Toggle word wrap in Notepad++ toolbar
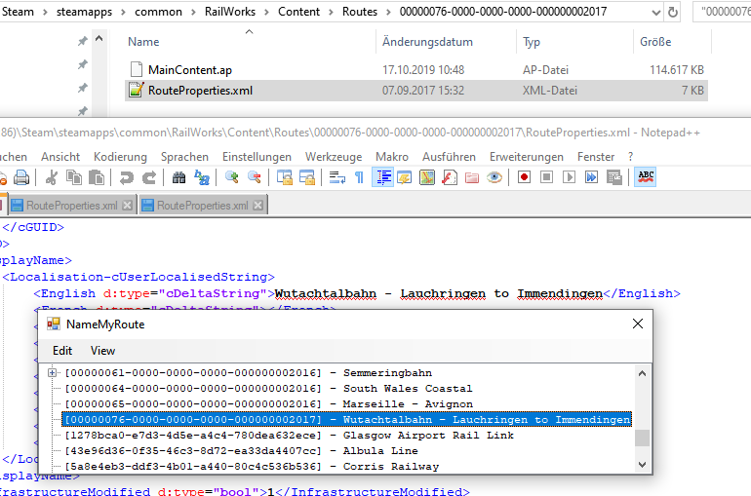751x496 pixels. tap(337, 177)
